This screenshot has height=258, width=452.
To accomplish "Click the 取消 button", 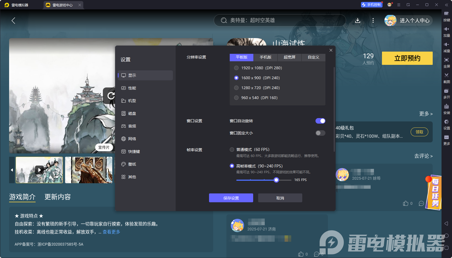I will pos(280,198).
